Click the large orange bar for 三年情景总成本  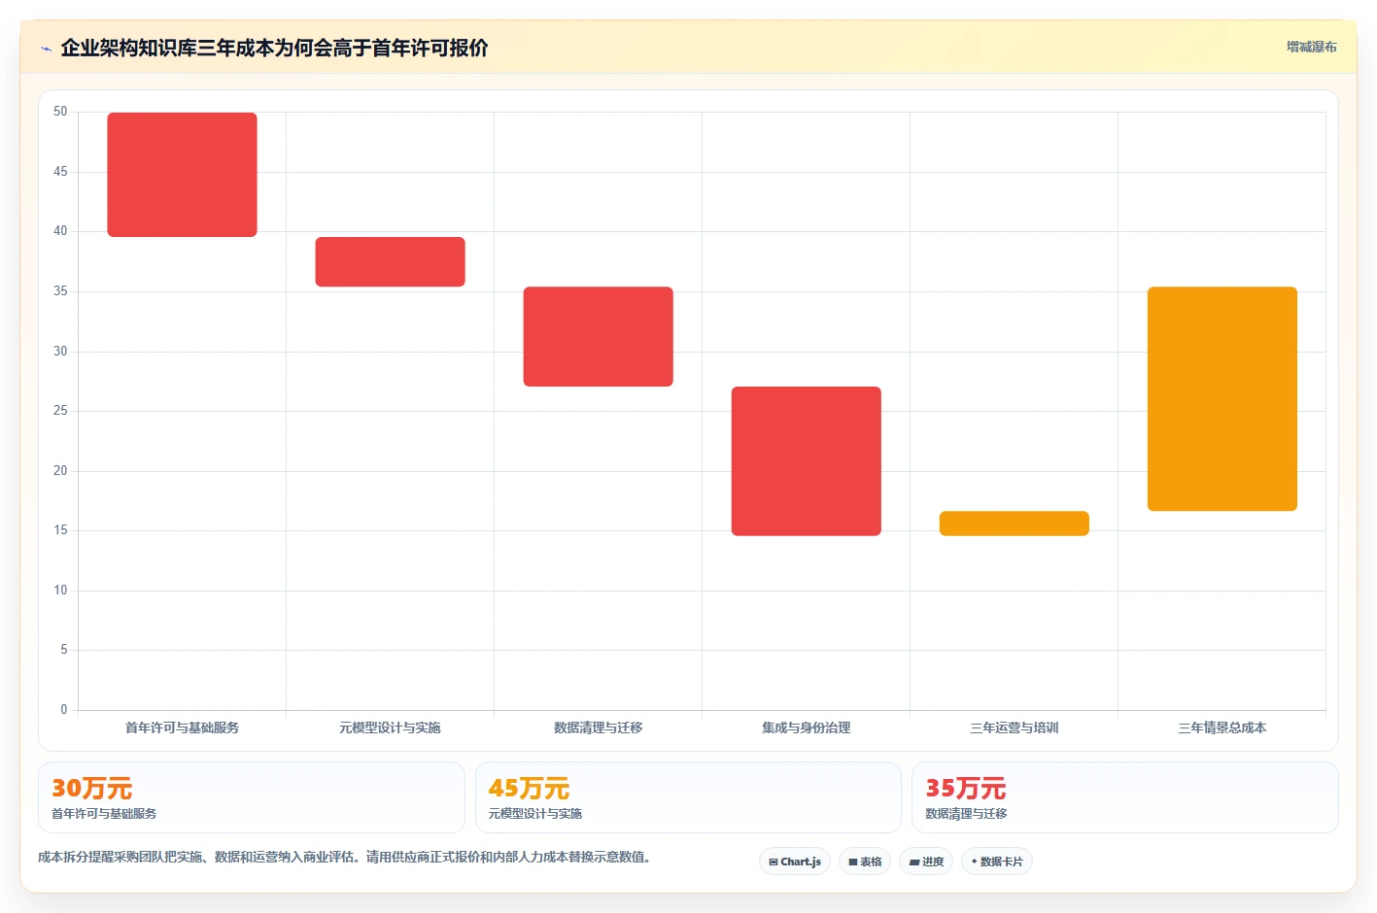pyautogui.click(x=1222, y=399)
